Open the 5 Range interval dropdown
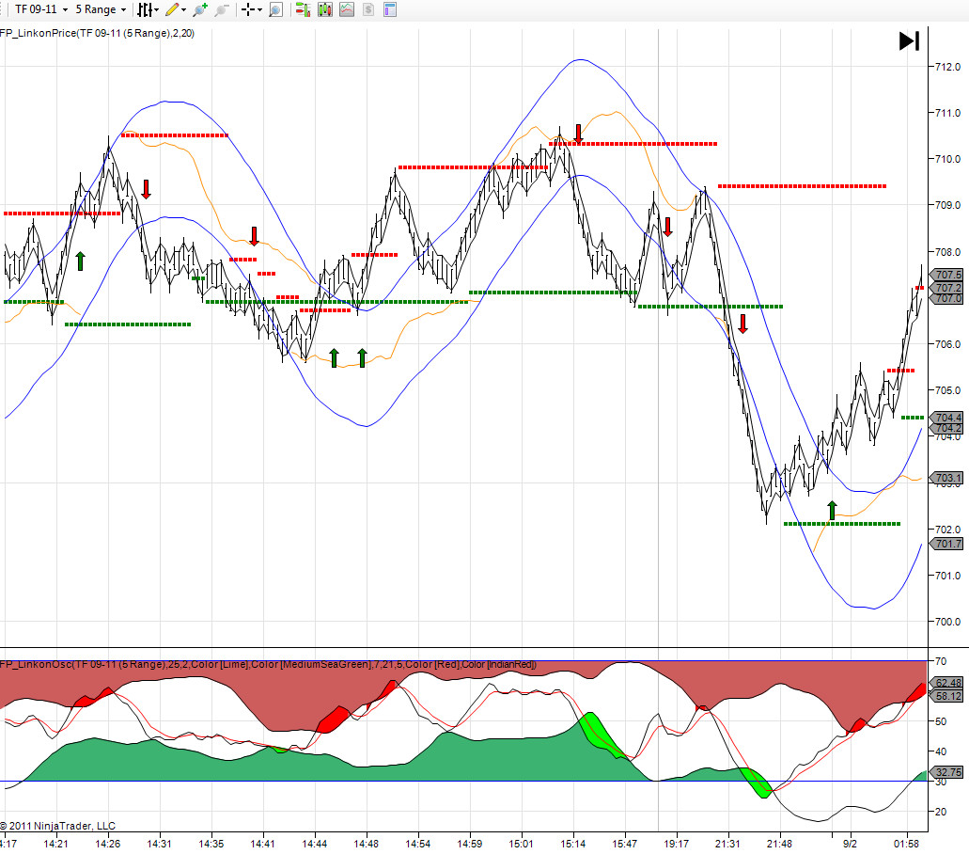969x854 pixels. 101,9
